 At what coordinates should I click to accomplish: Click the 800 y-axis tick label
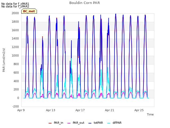(x=16, y=64)
